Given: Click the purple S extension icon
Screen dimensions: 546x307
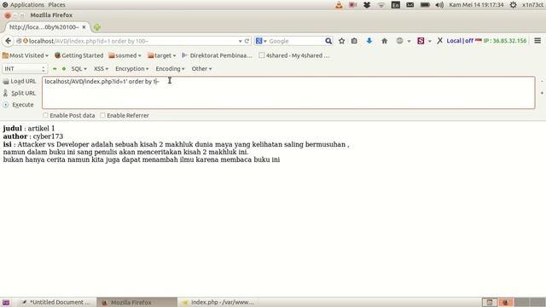Looking at the screenshot, I should pos(421,41).
